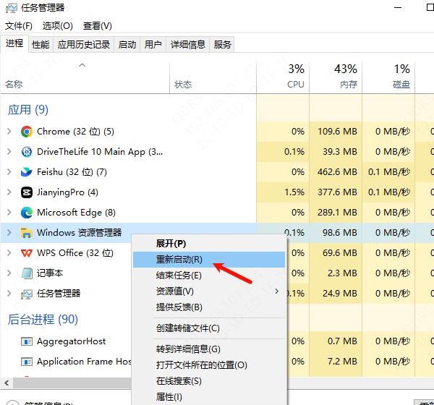Sort by the 内存 column header

336,78
